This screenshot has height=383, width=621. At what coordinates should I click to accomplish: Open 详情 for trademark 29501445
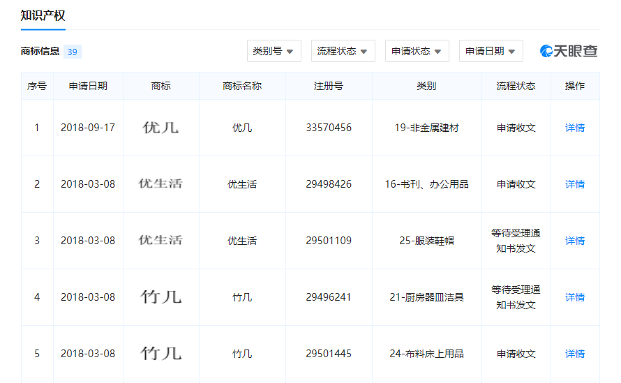click(575, 354)
